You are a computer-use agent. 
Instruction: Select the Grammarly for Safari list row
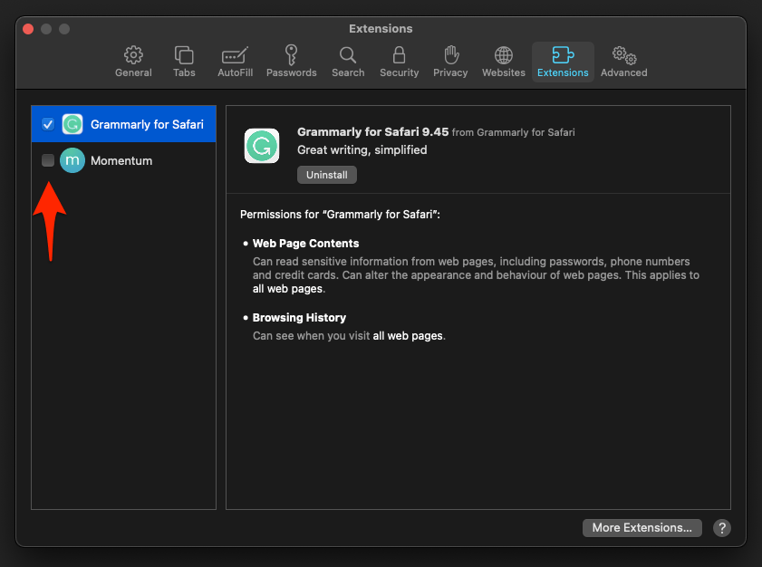tap(147, 124)
